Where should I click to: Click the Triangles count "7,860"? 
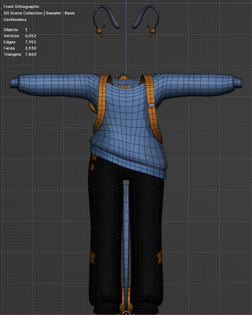coord(30,54)
